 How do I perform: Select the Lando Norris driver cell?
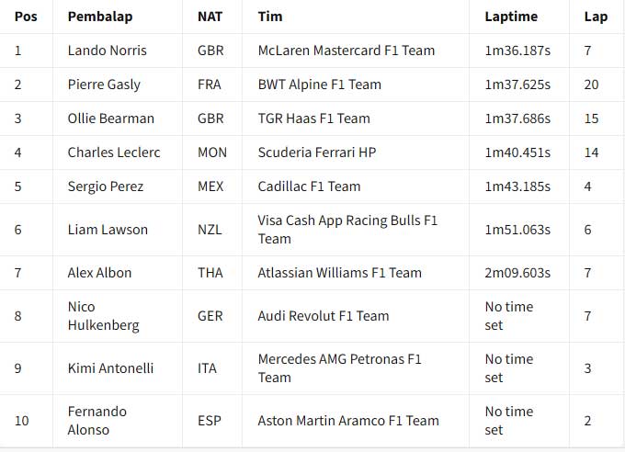tap(107, 51)
